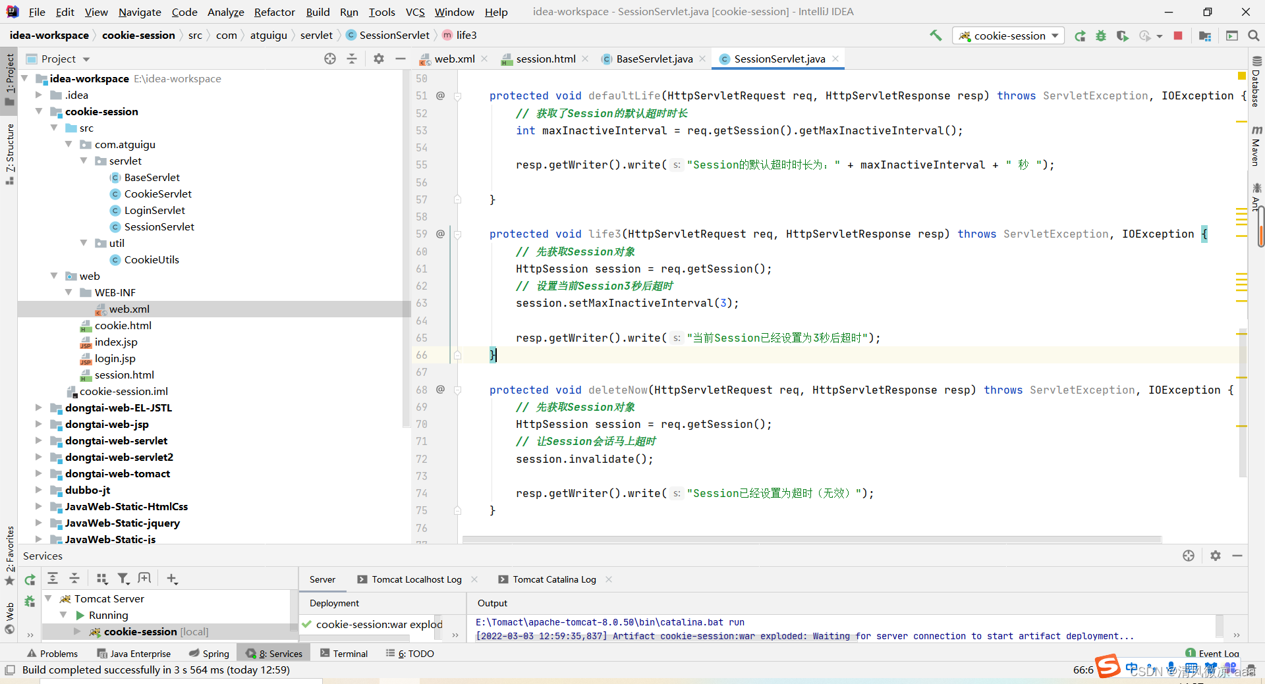Click the Build project hammer icon
Image resolution: width=1265 pixels, height=684 pixels.
coord(936,36)
